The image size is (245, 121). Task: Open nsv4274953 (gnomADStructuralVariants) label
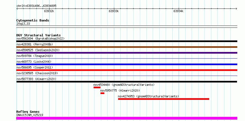148,96
